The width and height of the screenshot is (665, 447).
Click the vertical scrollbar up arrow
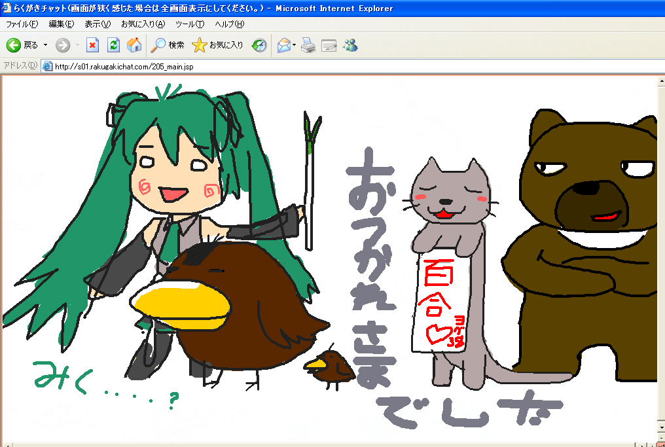tap(661, 80)
